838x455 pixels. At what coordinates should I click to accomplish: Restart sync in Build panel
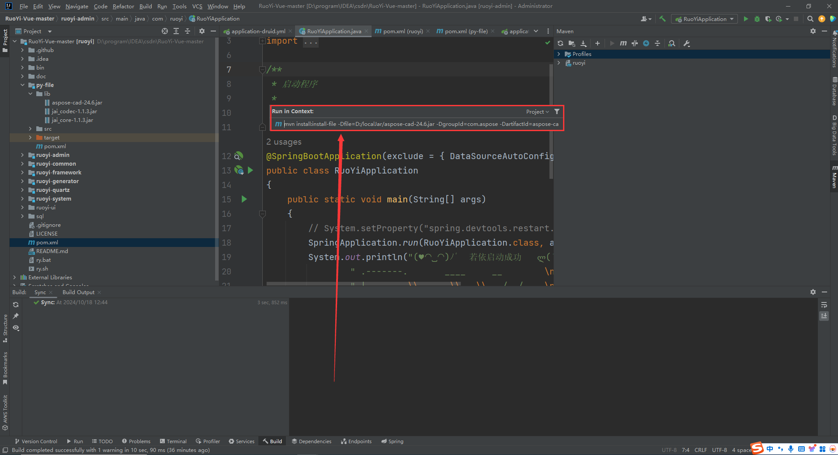pos(16,305)
